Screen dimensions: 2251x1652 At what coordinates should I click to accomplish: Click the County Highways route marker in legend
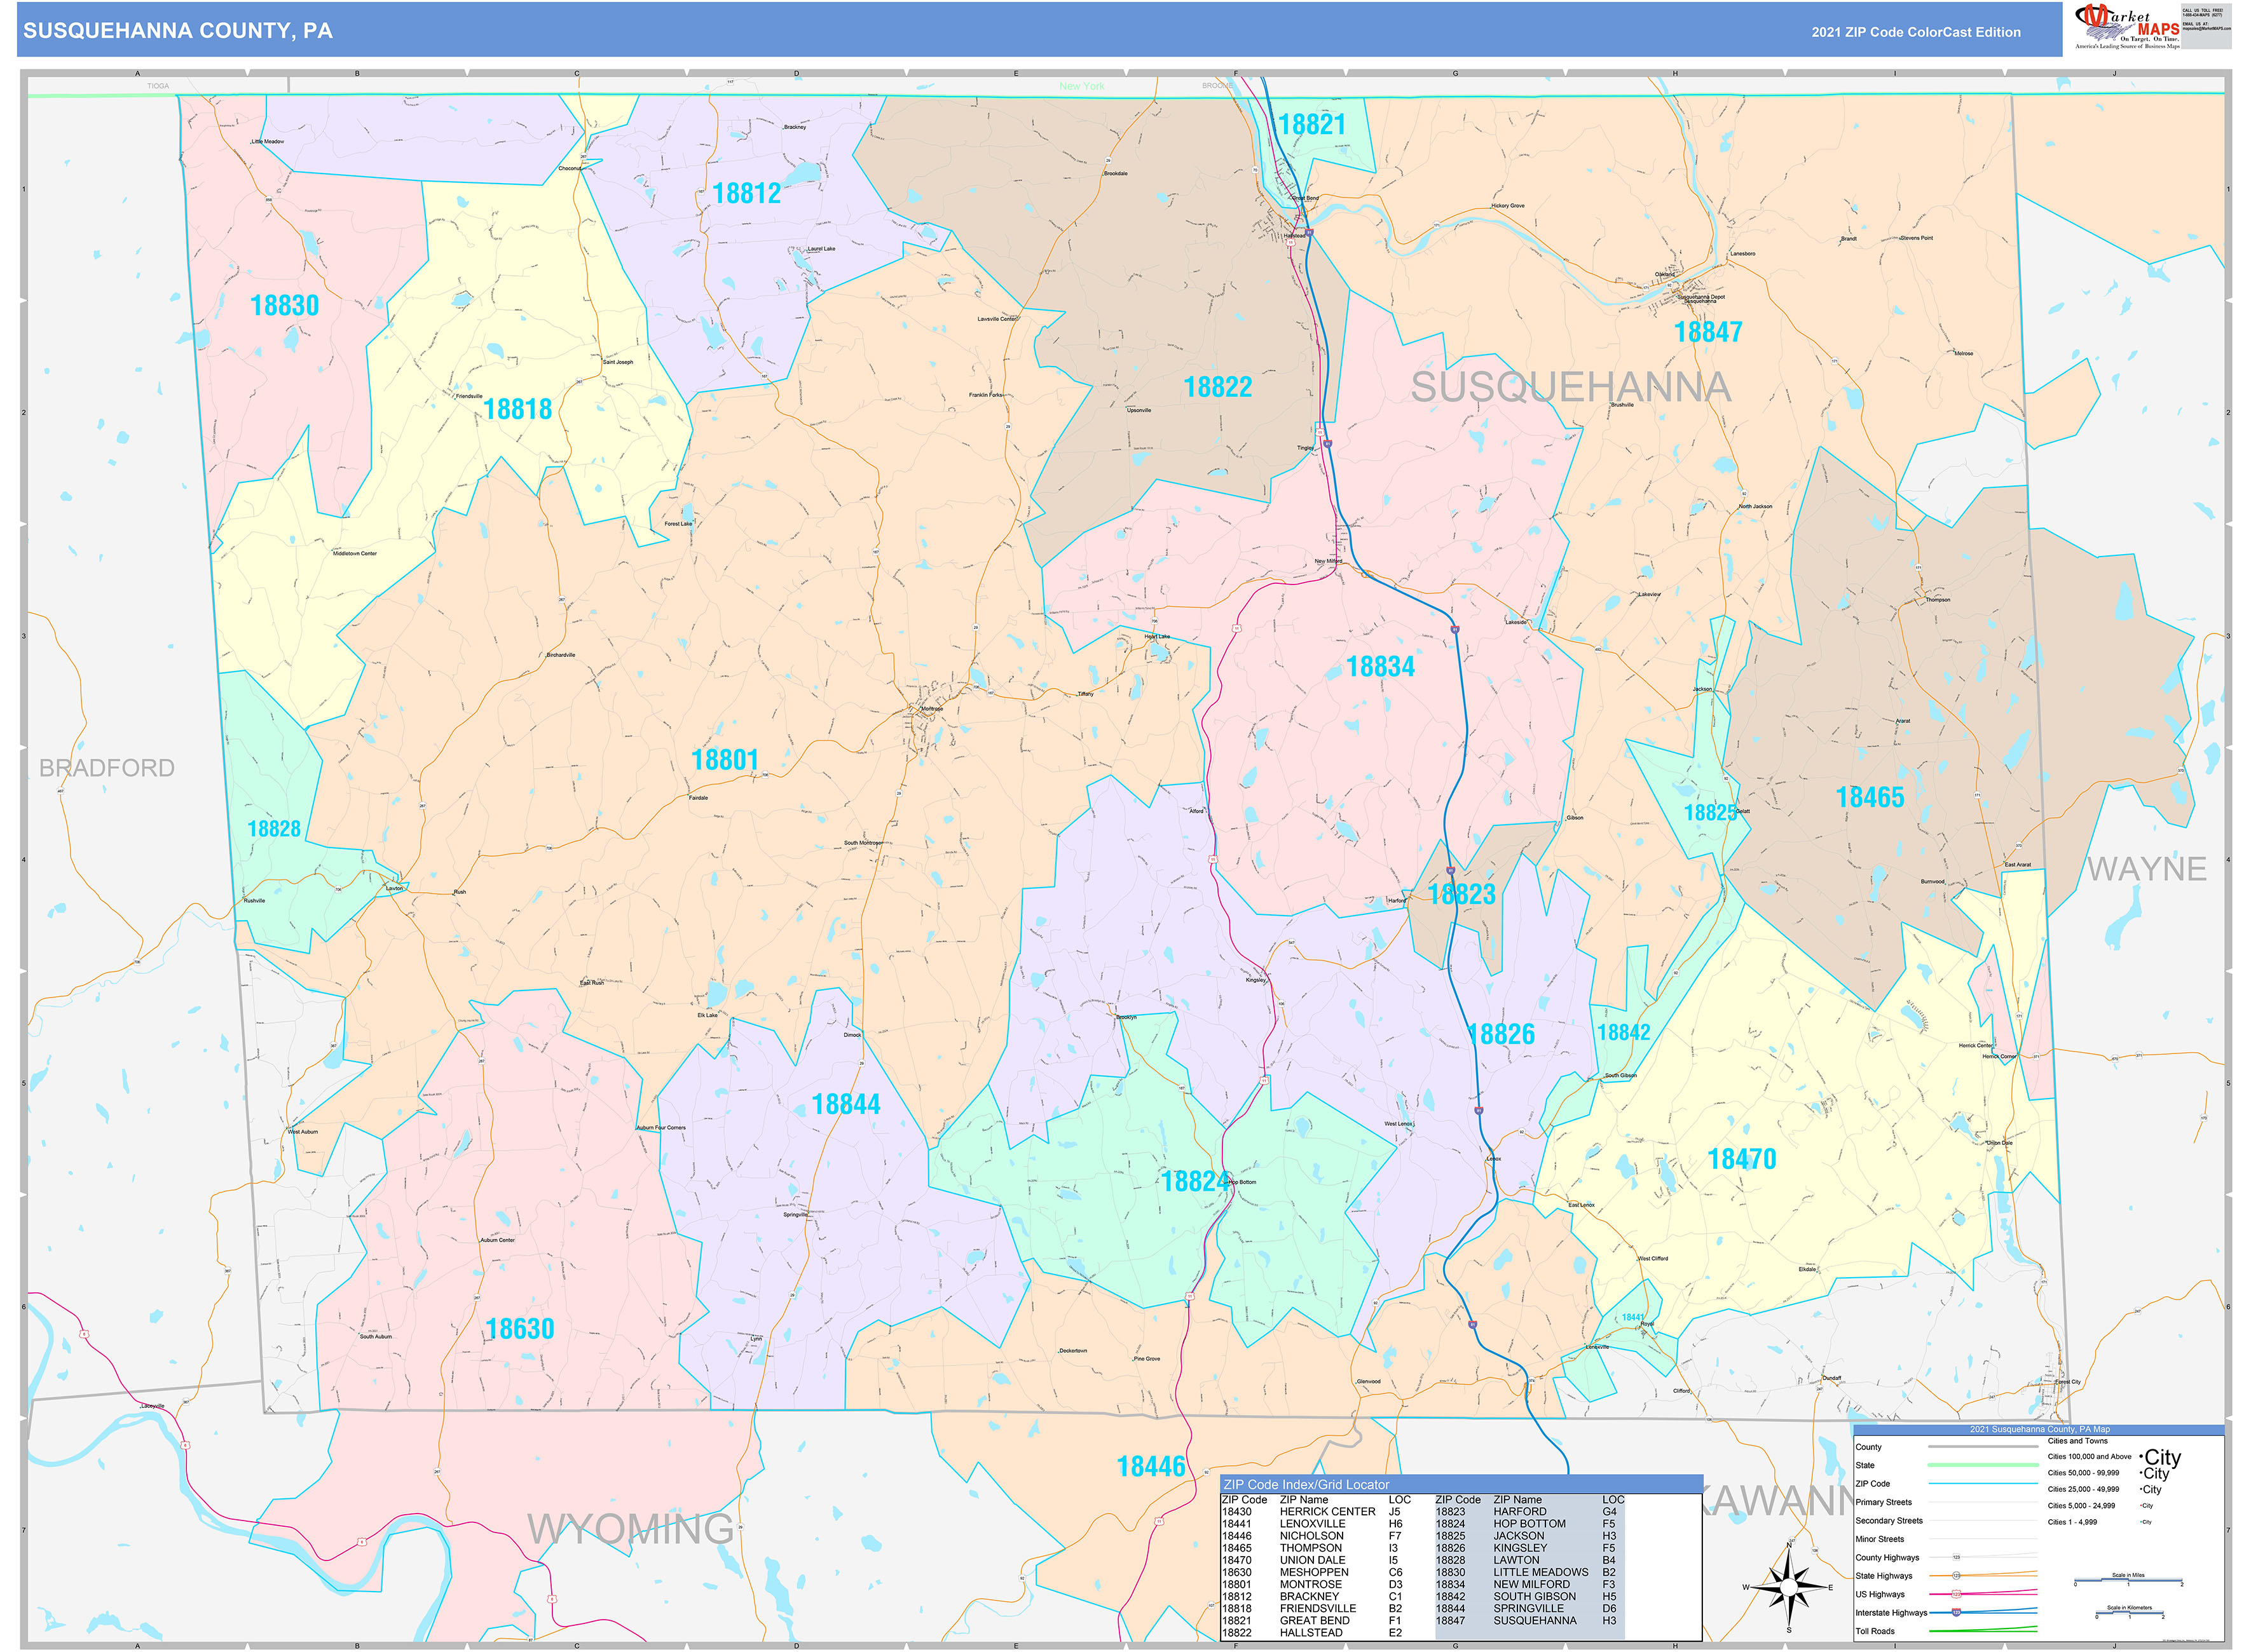pyautogui.click(x=1956, y=1557)
